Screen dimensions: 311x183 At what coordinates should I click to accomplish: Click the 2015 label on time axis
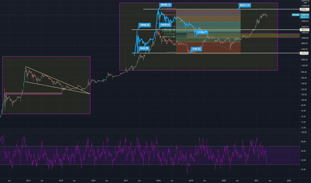point(61,181)
